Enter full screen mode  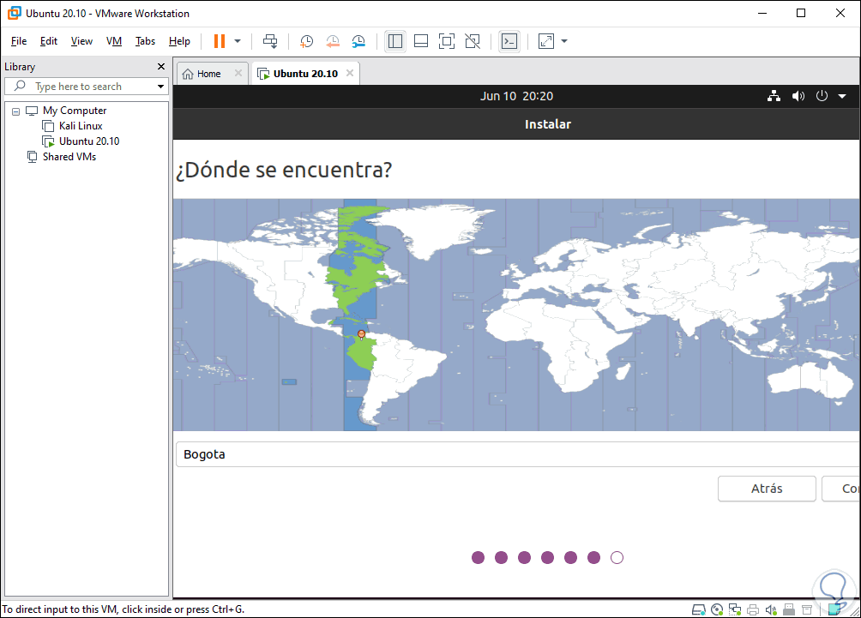[x=447, y=41]
